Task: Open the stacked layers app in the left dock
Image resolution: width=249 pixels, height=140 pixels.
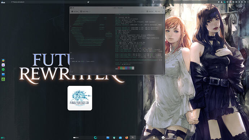Action: [x=3, y=60]
